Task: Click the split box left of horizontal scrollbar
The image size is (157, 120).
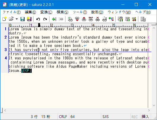Action: pyautogui.click(x=1, y=110)
